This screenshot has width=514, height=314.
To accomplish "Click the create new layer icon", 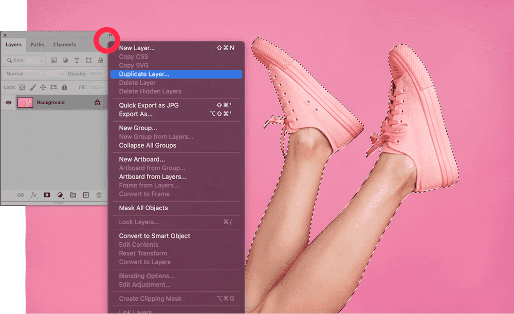I will coord(86,195).
